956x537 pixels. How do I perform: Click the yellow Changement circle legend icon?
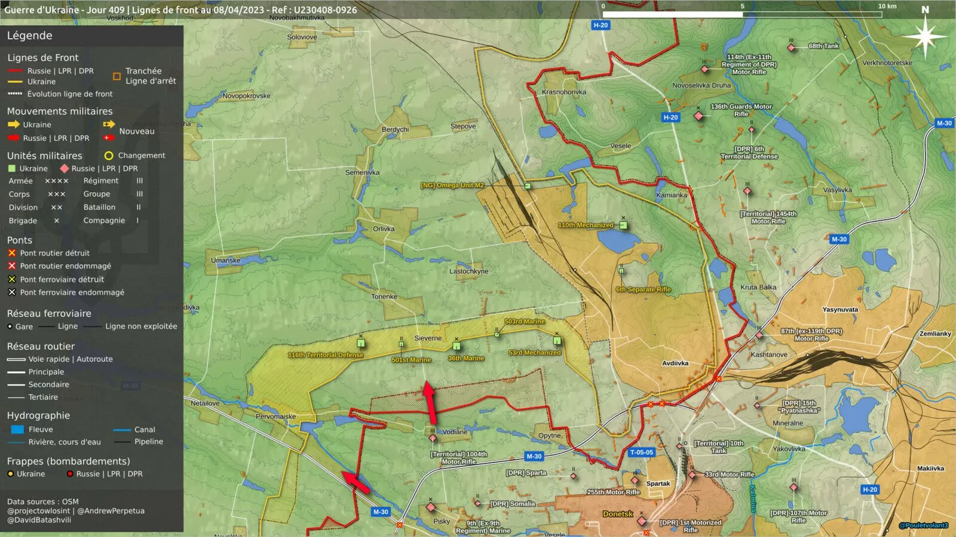(109, 156)
